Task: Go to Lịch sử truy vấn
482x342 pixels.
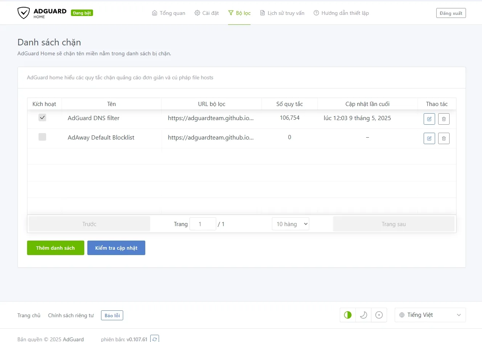Action: pyautogui.click(x=282, y=13)
